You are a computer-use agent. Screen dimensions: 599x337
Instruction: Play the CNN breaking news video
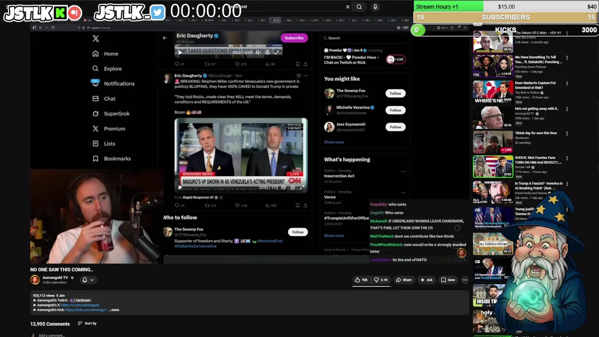[x=180, y=187]
